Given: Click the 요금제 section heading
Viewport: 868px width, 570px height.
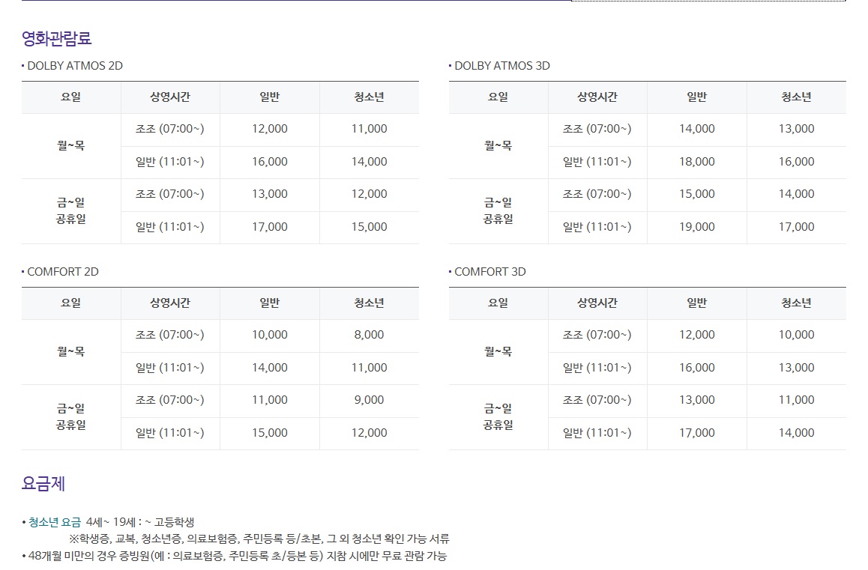Looking at the screenshot, I should tap(43, 483).
